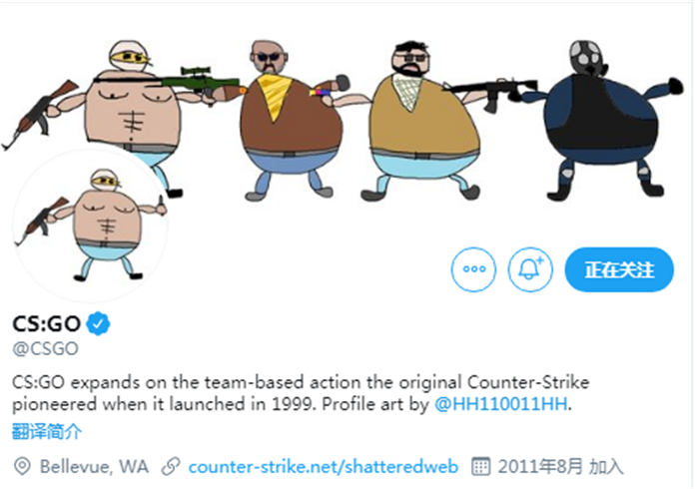Turn on notifications with the bell icon

click(530, 269)
